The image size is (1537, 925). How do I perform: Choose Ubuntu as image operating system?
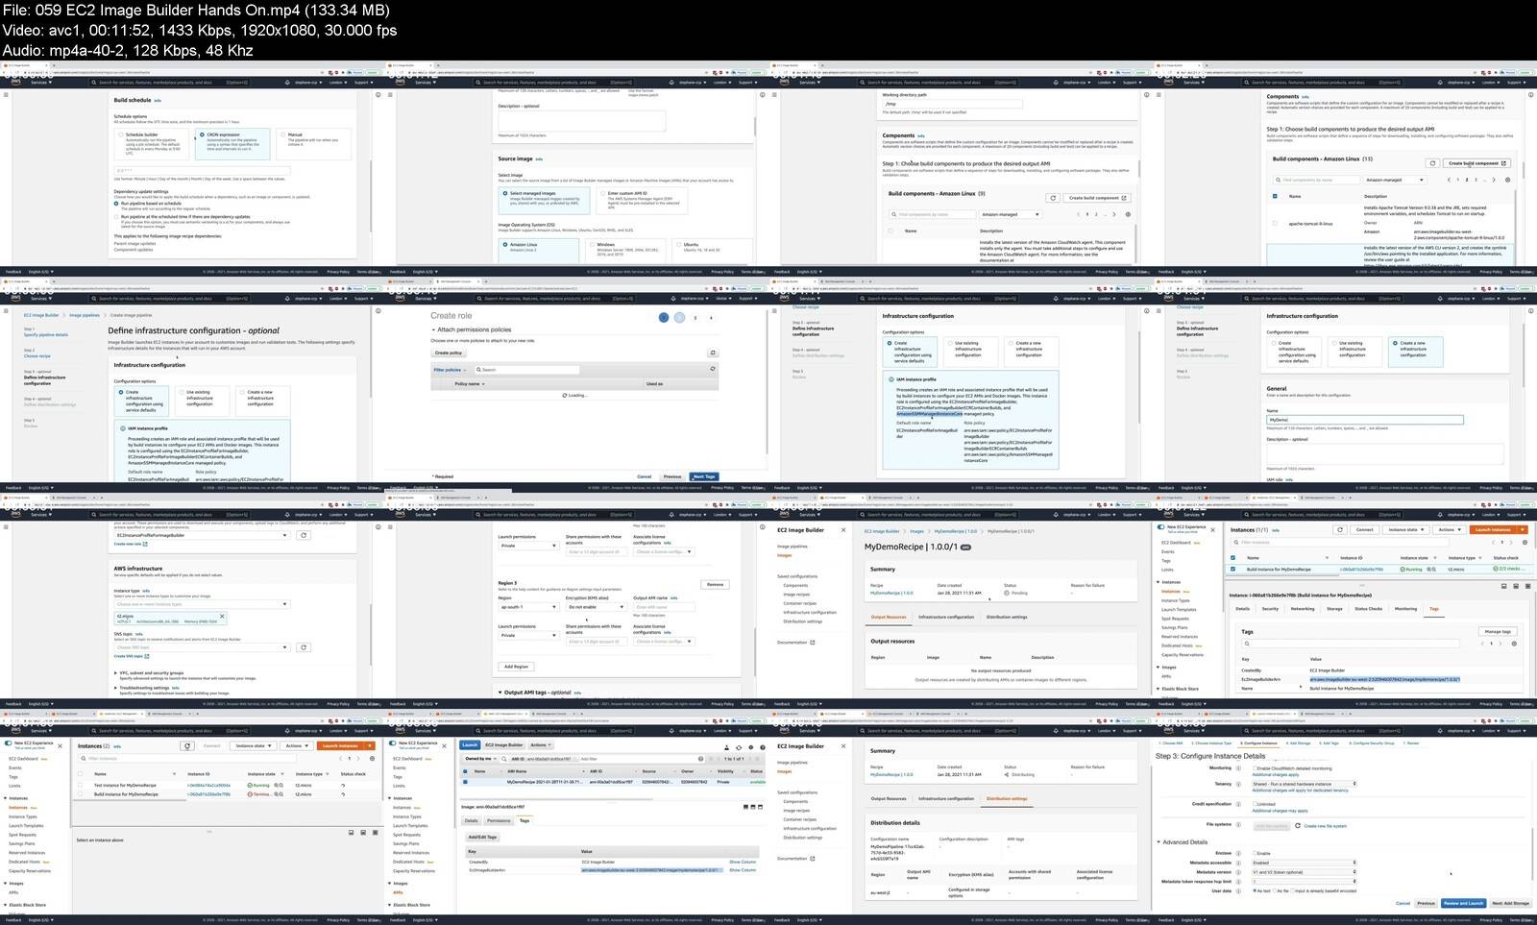[x=678, y=245]
